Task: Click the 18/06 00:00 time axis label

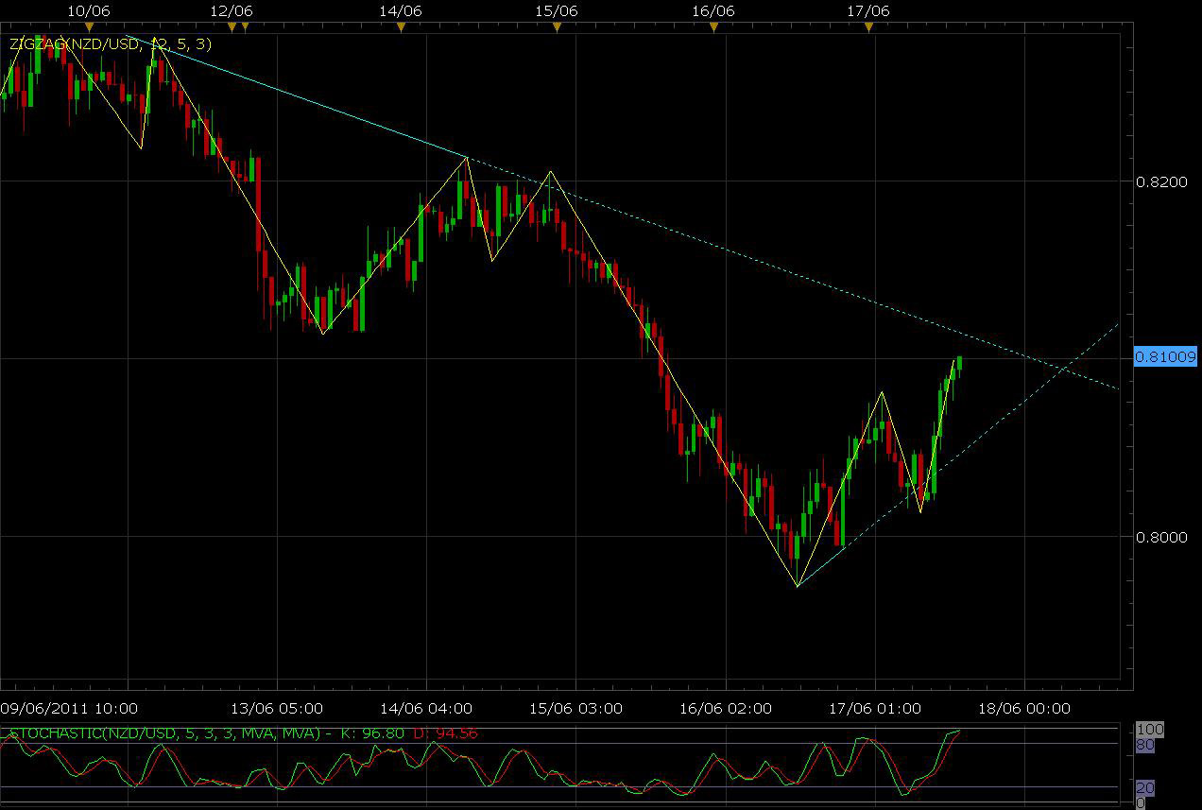Action: 1023,708
